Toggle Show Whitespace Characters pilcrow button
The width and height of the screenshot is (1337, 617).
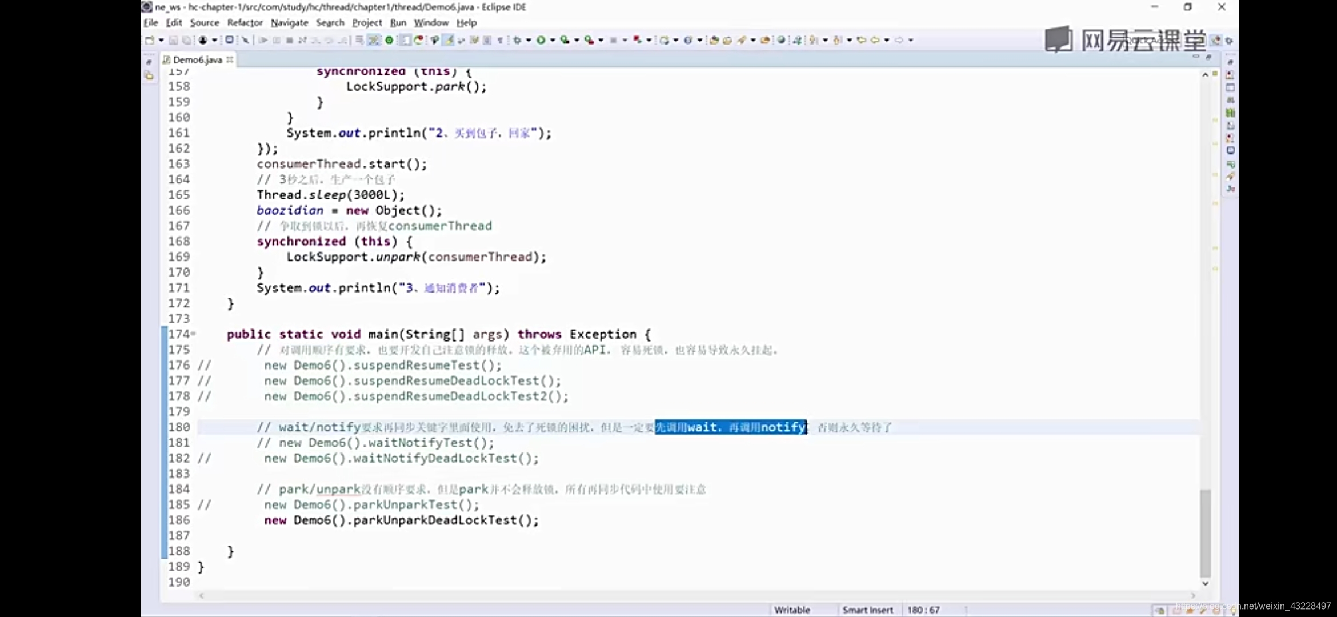click(x=499, y=40)
